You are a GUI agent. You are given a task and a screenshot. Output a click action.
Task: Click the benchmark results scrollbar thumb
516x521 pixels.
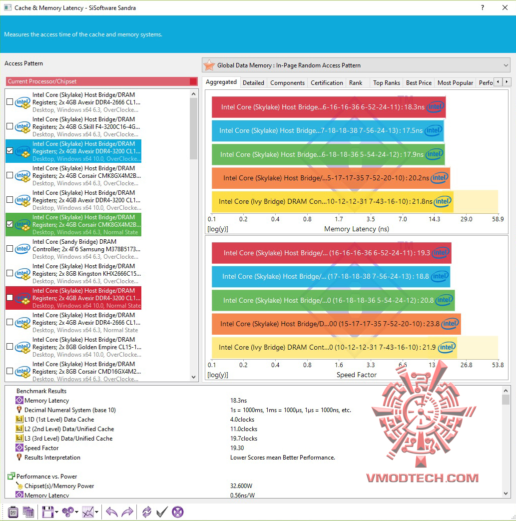coord(506,399)
